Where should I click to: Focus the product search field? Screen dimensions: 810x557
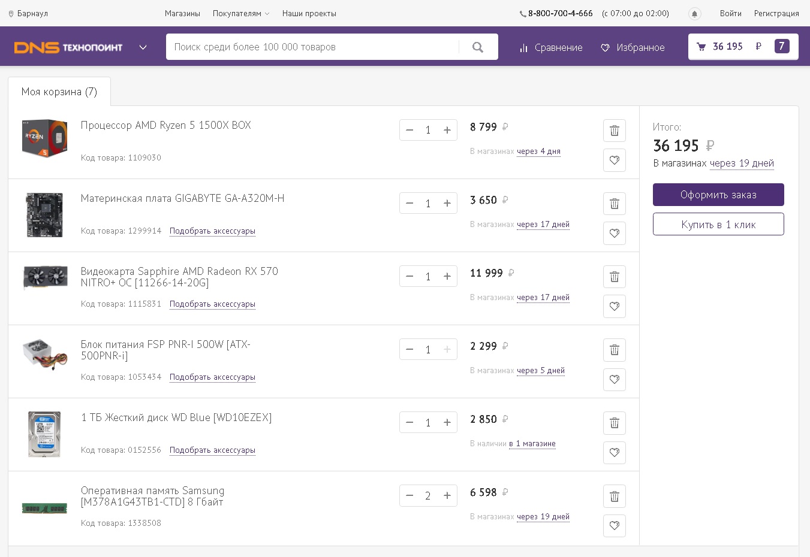point(312,47)
